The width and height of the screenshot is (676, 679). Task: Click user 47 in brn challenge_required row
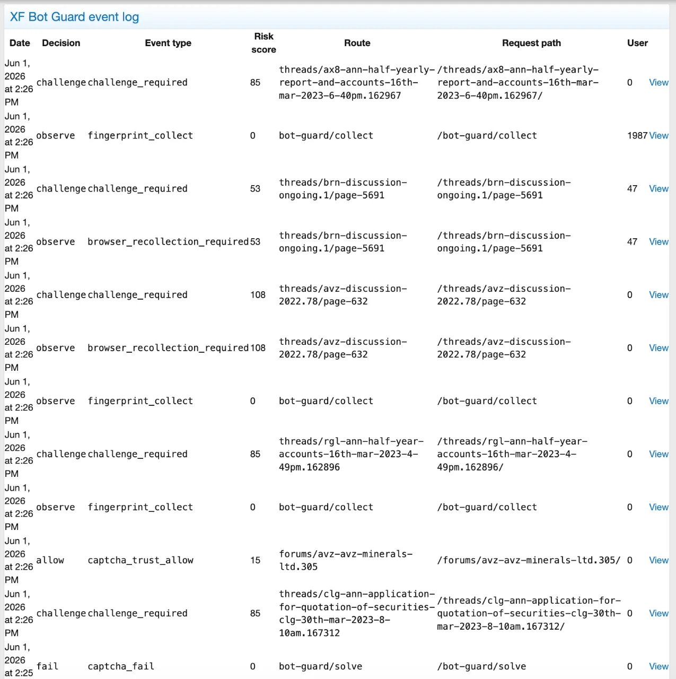click(632, 188)
